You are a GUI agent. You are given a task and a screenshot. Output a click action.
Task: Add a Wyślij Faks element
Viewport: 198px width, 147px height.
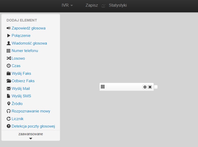point(21,73)
